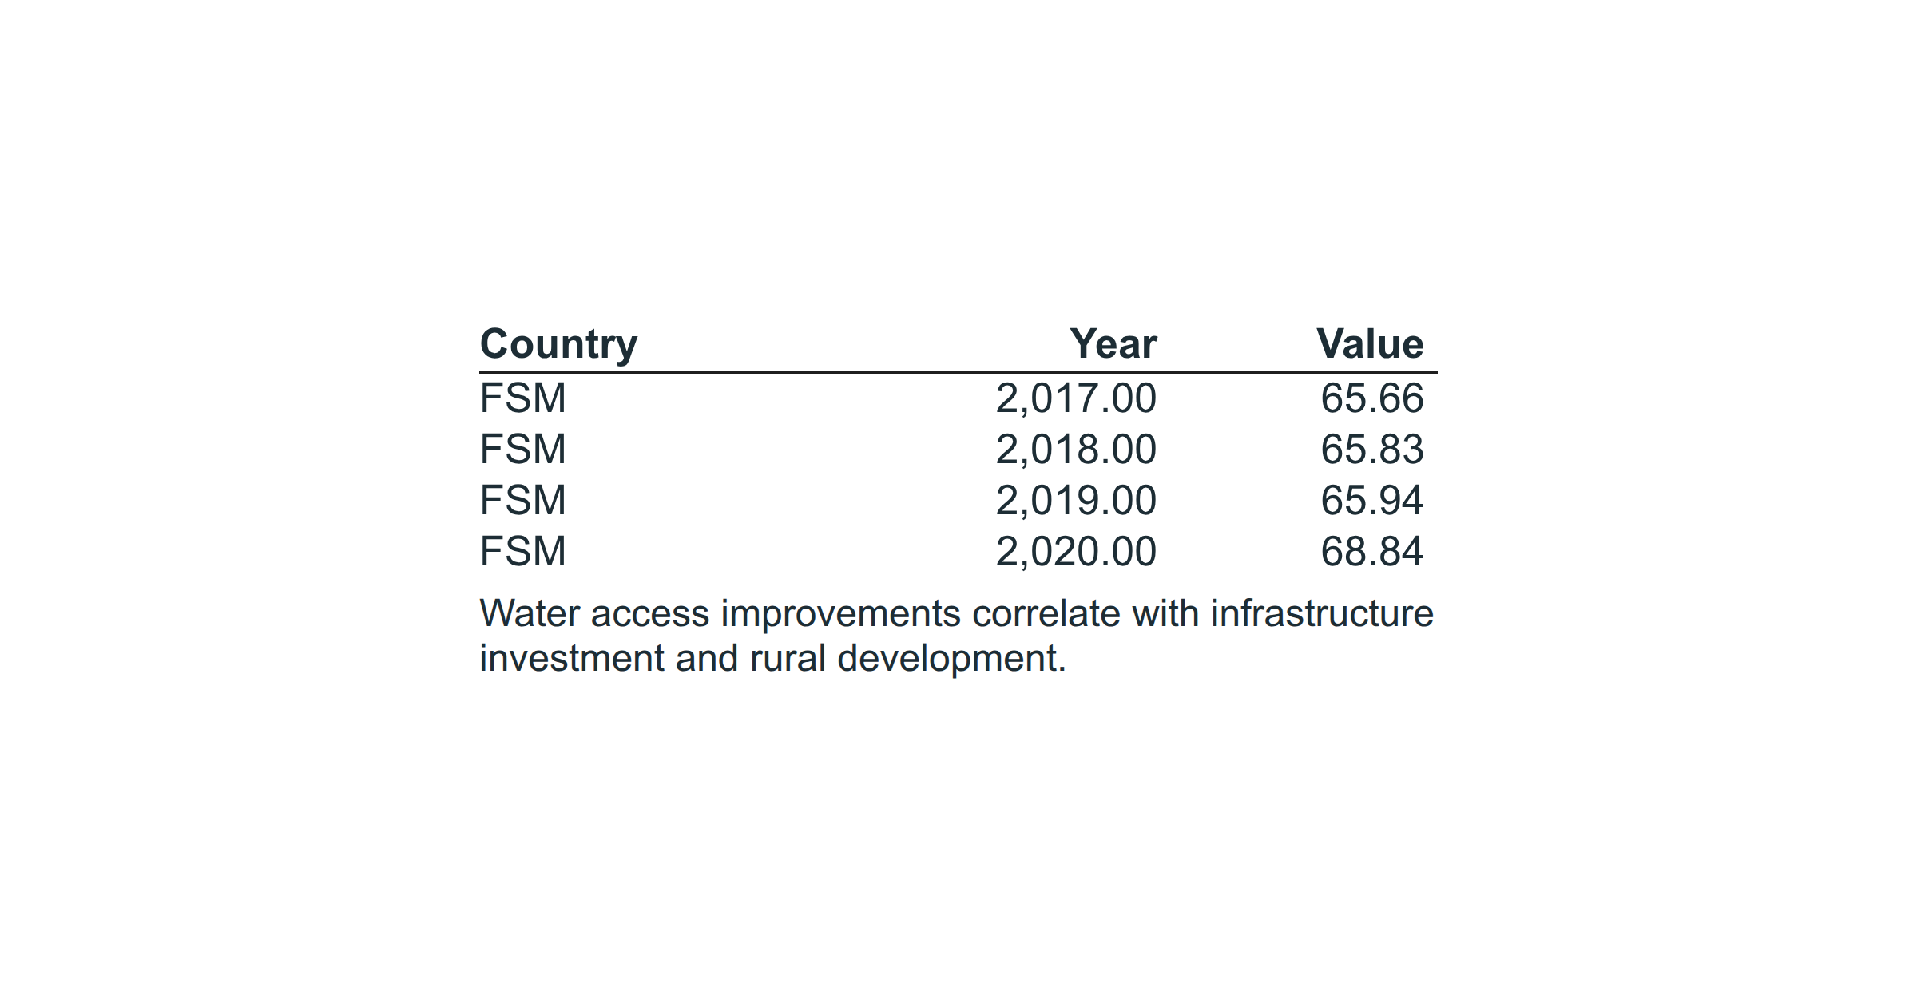Select FSM in the 2019 row
The height and width of the screenshot is (1003, 1917).
pyautogui.click(x=523, y=501)
